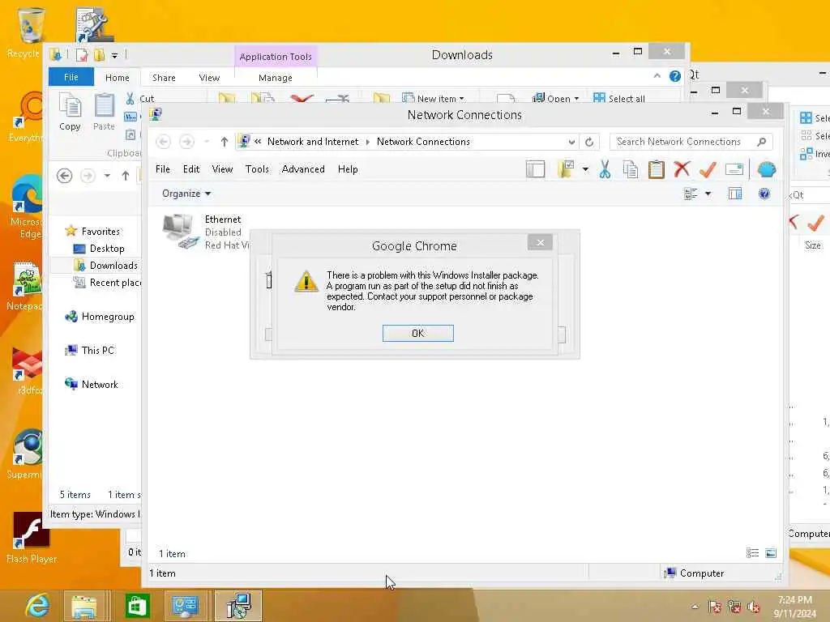
Task: Click the Up arrow in Downloads window
Action: click(x=126, y=176)
